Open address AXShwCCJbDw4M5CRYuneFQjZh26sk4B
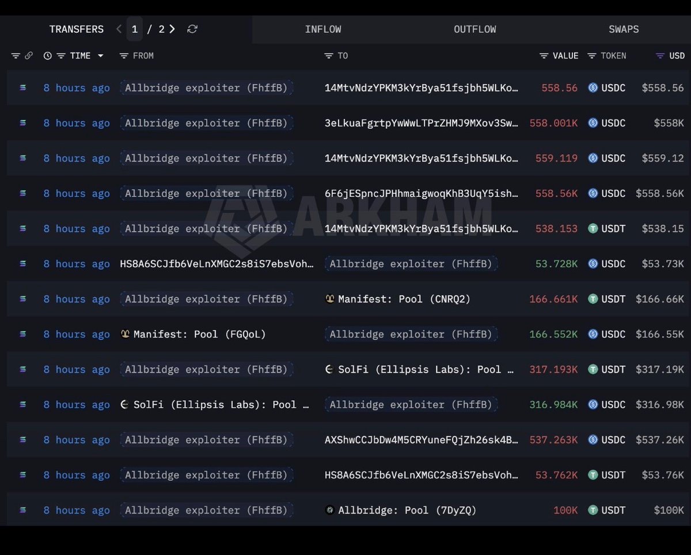Screen dimensions: 691x555 (422, 440)
